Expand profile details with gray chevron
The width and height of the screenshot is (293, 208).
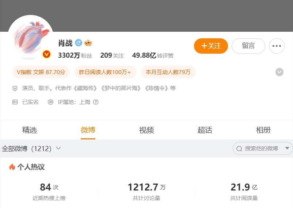(x=279, y=72)
